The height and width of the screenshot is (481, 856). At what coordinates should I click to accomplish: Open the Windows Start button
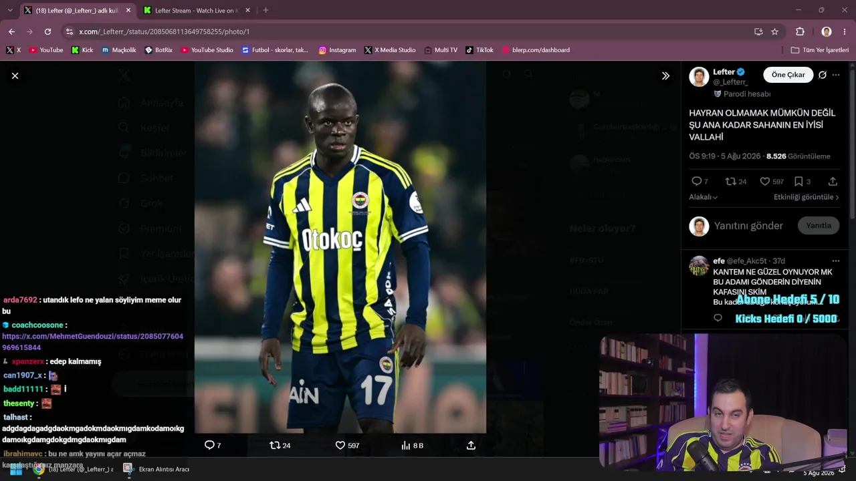coord(16,469)
